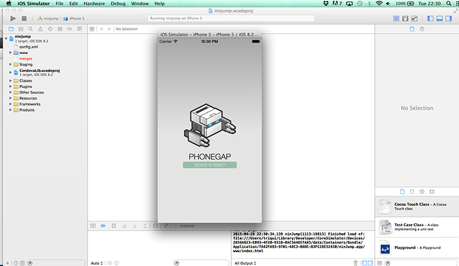The width and height of the screenshot is (459, 266).
Task: Open the Symbol navigator icon
Action: pos(21,29)
